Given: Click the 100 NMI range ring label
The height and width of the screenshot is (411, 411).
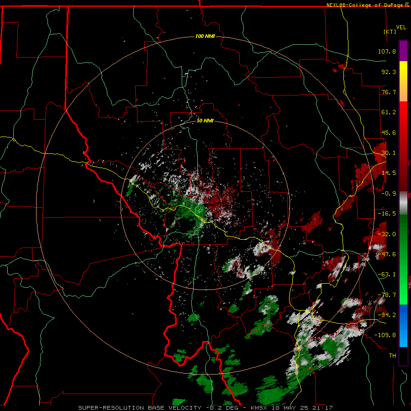Looking at the screenshot, I should [x=205, y=36].
